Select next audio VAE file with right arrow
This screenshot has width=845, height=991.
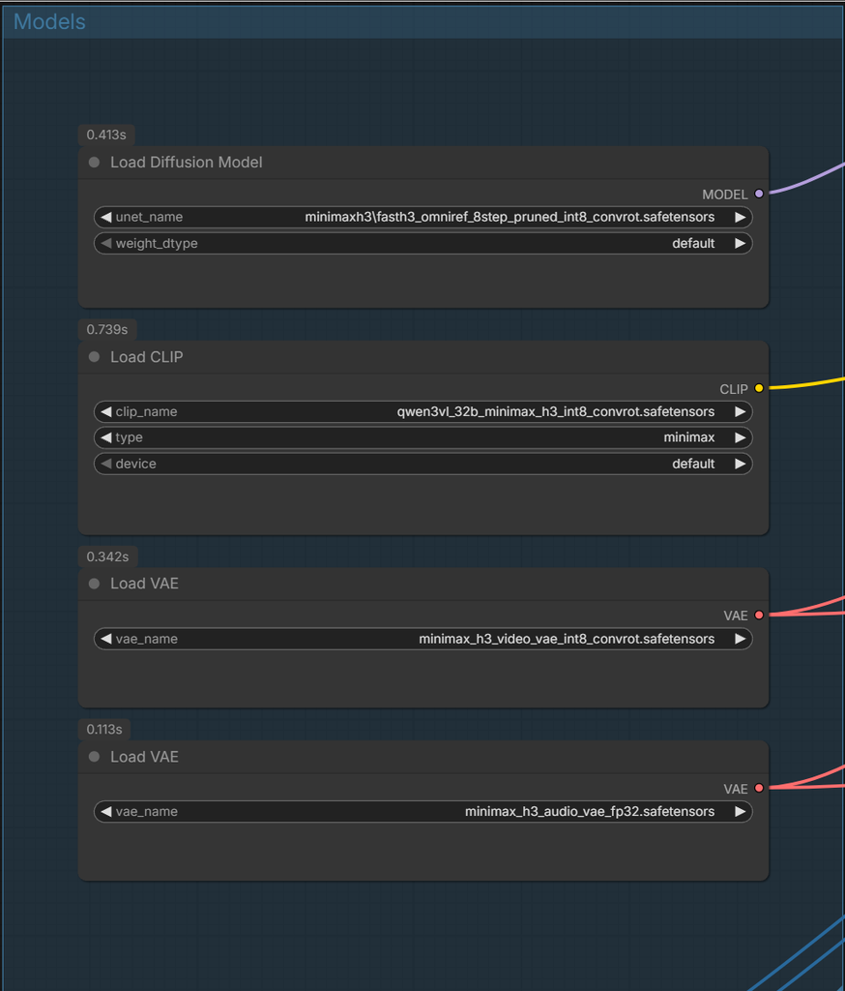coord(741,812)
